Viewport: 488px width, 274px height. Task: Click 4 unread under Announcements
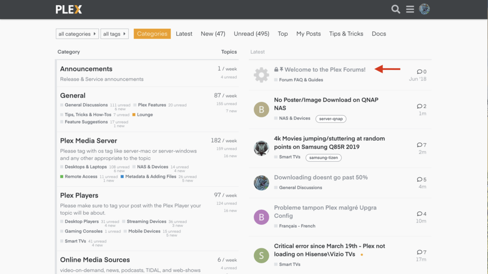coord(228,77)
